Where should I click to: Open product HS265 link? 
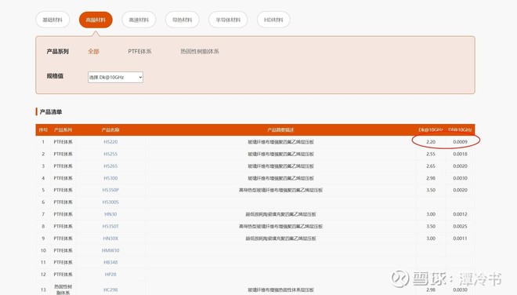(110, 166)
